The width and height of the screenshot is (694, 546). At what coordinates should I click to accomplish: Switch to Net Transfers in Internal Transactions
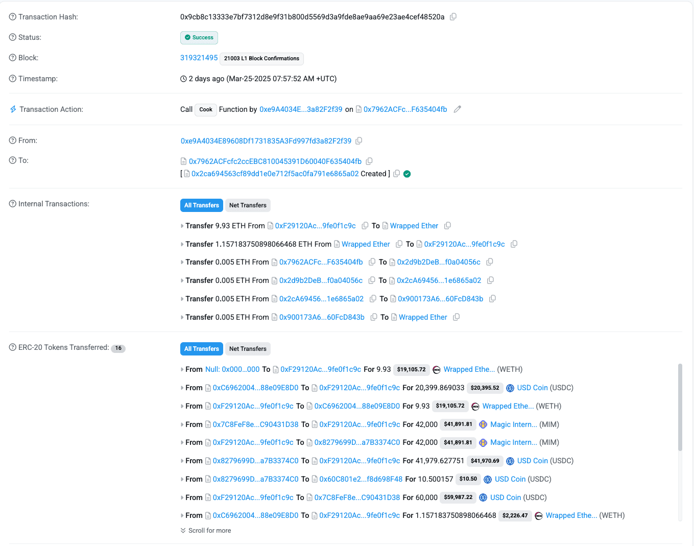point(248,205)
